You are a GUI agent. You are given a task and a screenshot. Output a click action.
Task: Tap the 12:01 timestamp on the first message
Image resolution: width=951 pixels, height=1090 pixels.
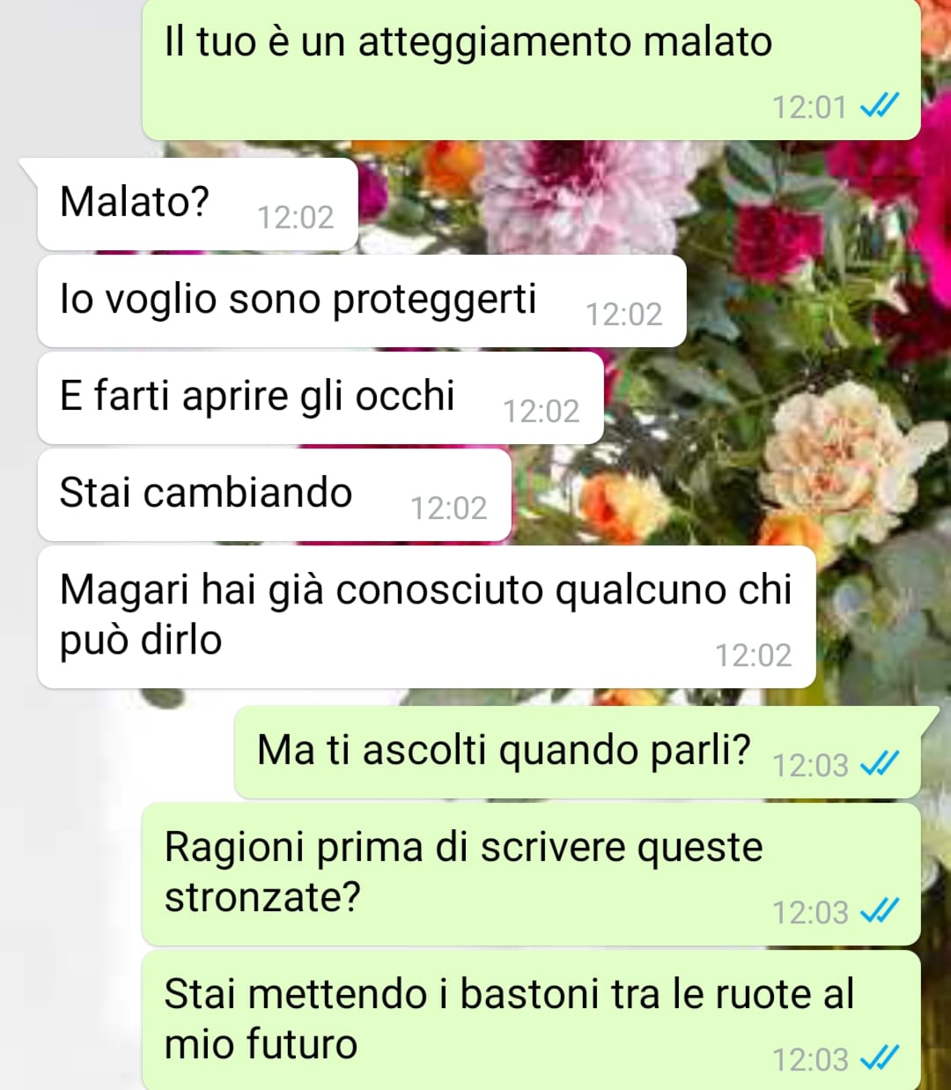click(x=809, y=108)
